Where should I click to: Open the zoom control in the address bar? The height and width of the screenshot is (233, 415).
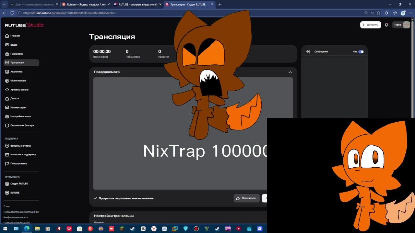coord(366,13)
